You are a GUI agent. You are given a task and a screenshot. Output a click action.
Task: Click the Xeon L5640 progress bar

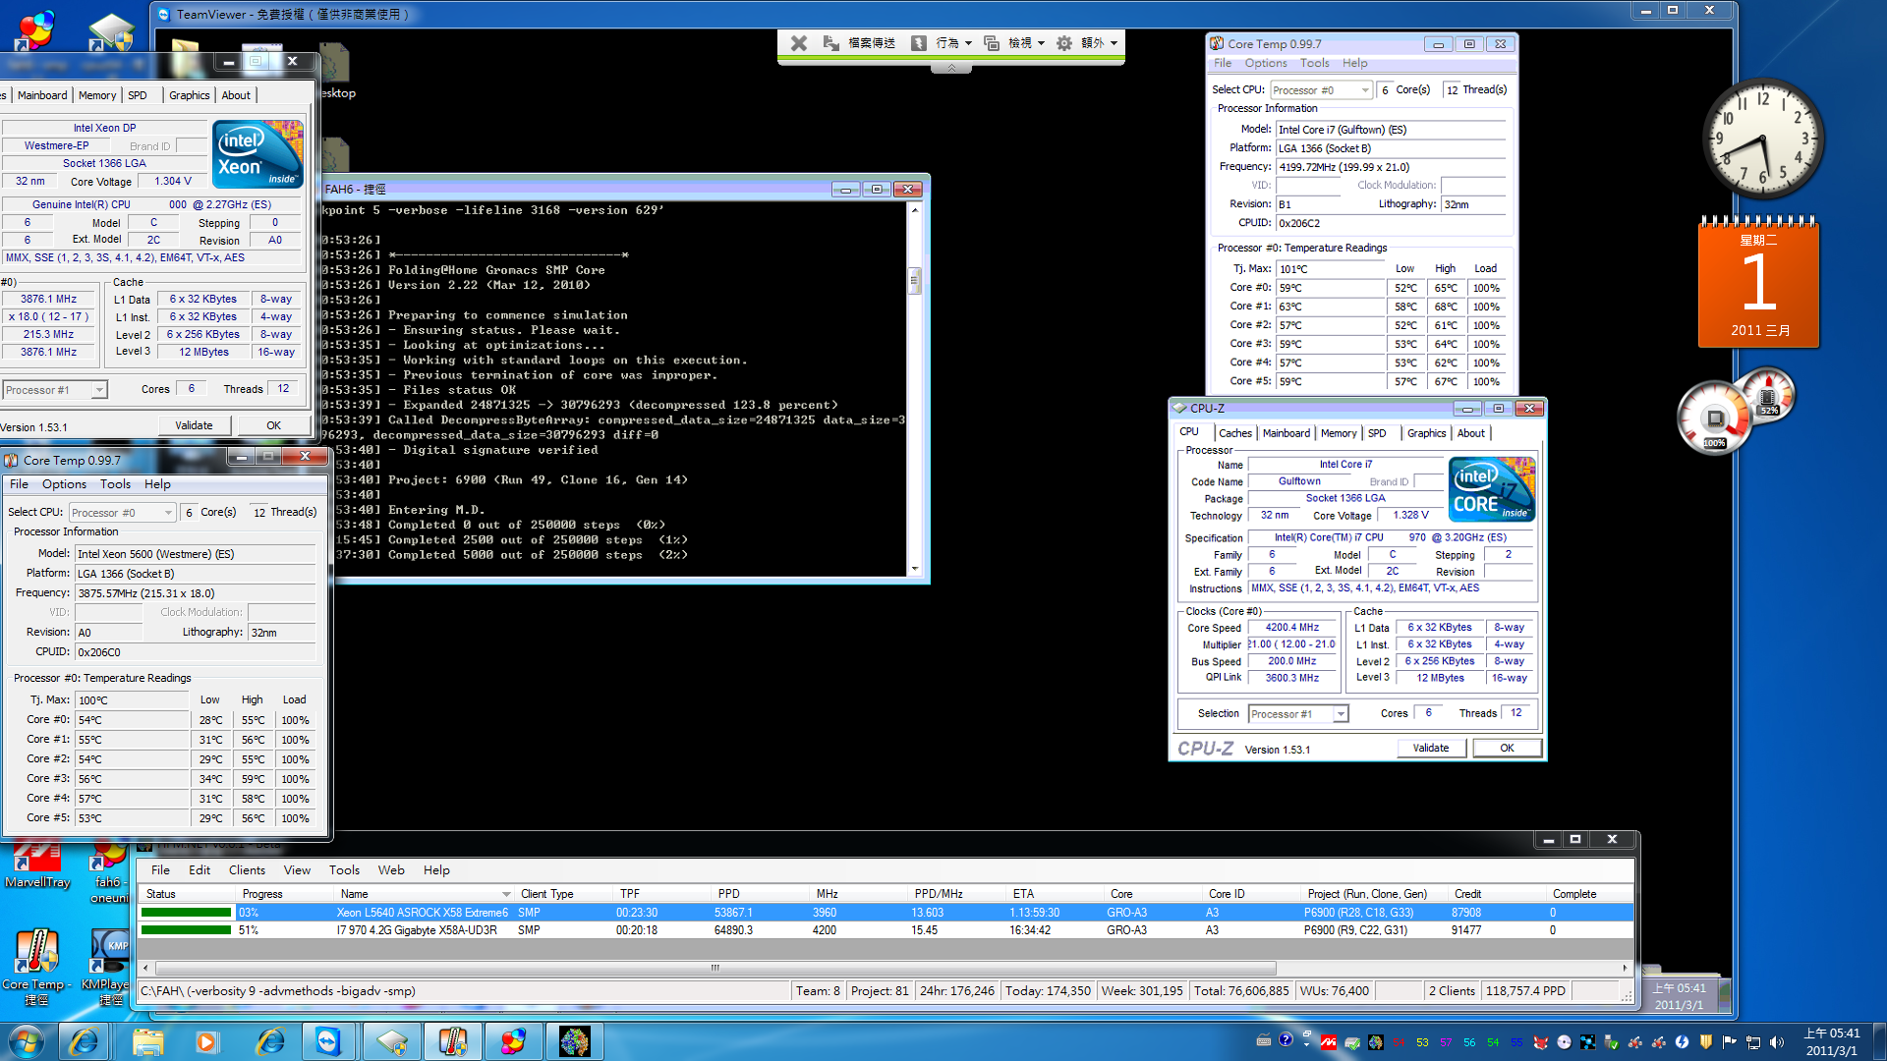click(186, 913)
